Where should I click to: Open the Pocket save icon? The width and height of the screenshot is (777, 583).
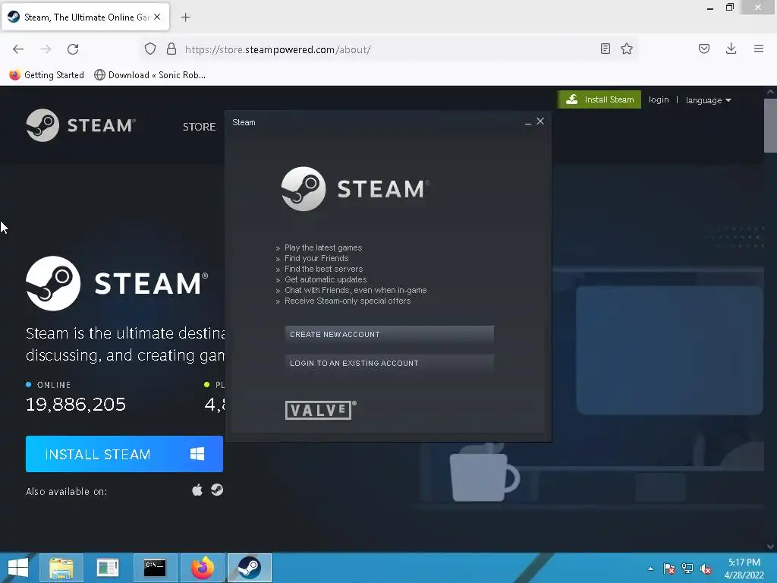tap(704, 49)
